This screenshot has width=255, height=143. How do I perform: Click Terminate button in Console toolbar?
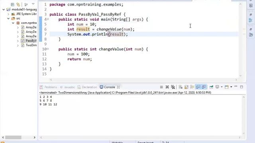161,87
